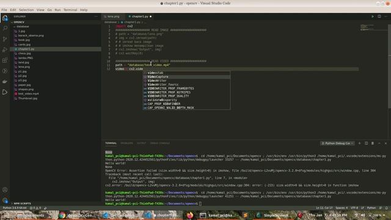The image size is (391, 220).
Task: Open the editor More Actions menu
Action: pyautogui.click(x=386, y=16)
